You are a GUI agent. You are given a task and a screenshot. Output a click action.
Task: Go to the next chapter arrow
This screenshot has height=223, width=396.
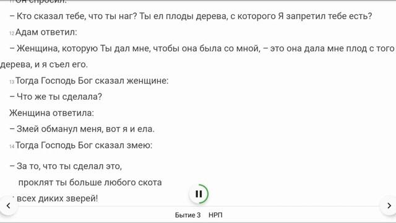389,206
